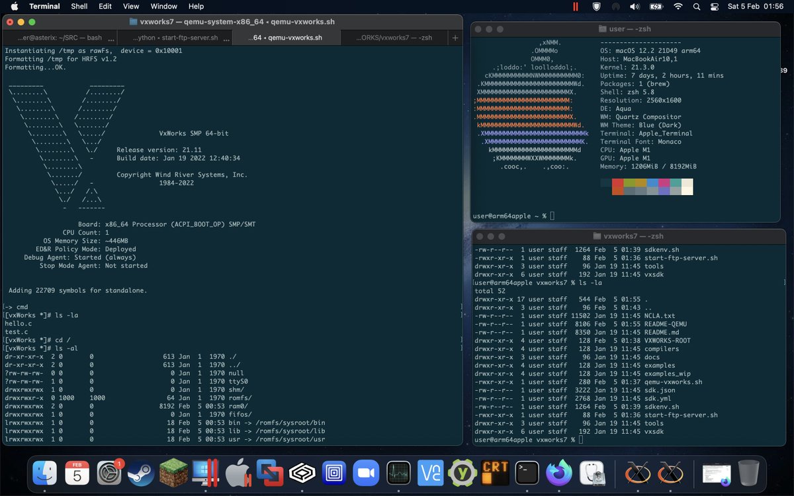Image resolution: width=794 pixels, height=496 pixels.
Task: Click 'Release version: 21.11' text
Action: [x=159, y=150]
